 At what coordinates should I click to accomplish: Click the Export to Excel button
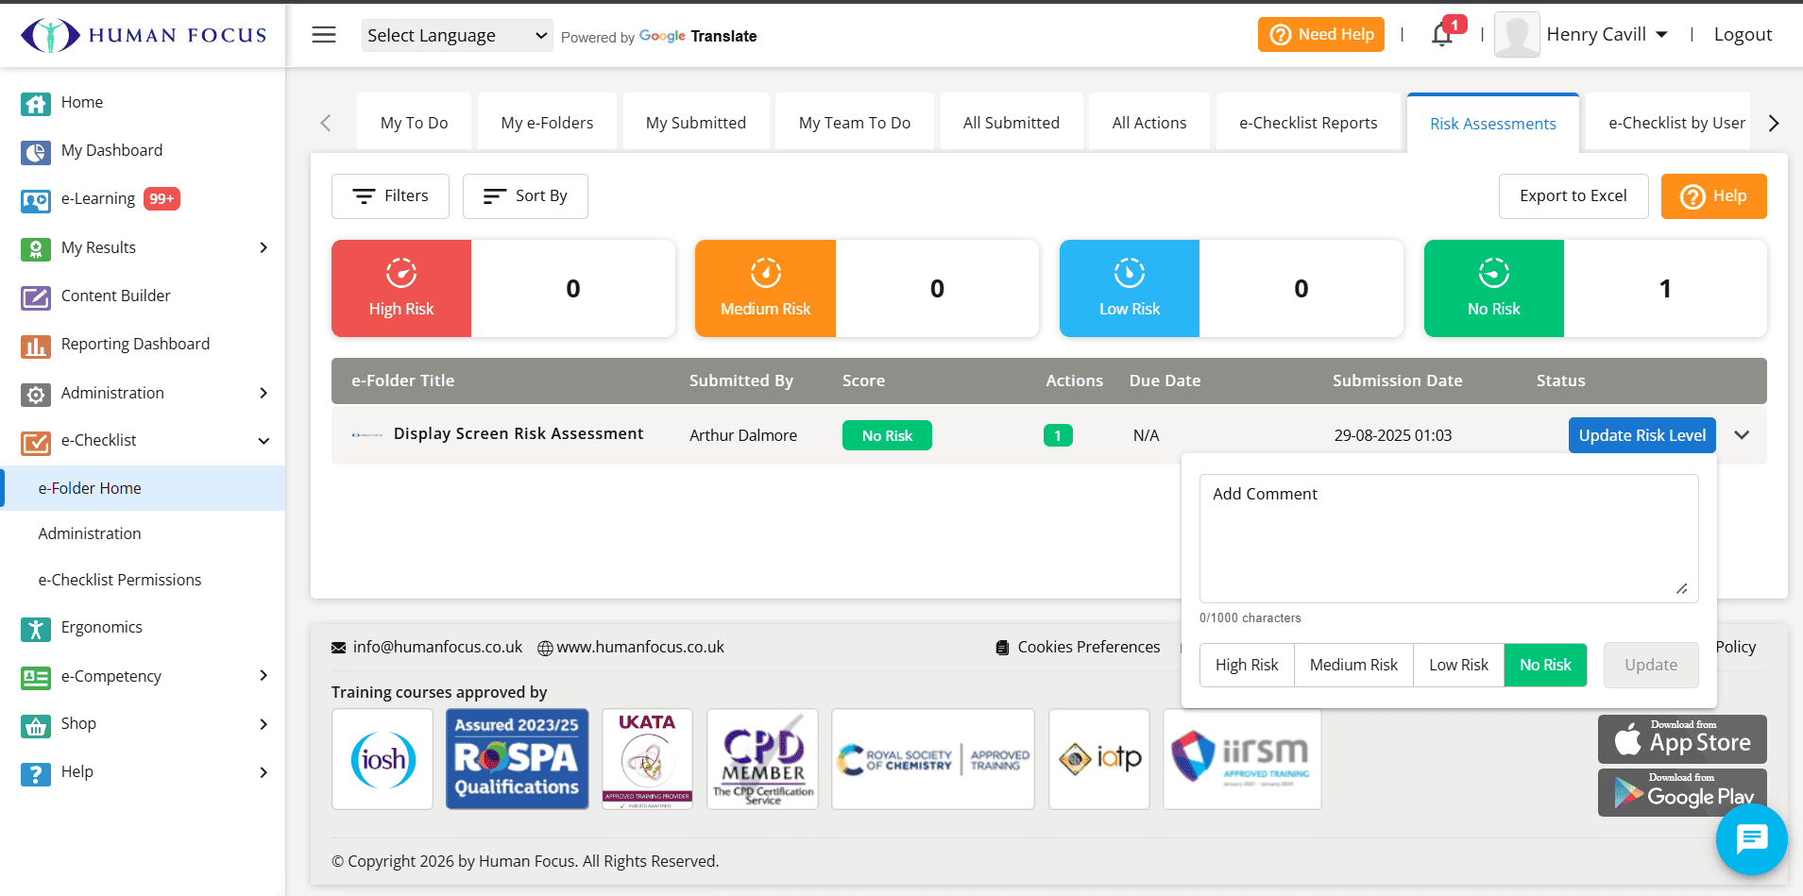[1573, 195]
